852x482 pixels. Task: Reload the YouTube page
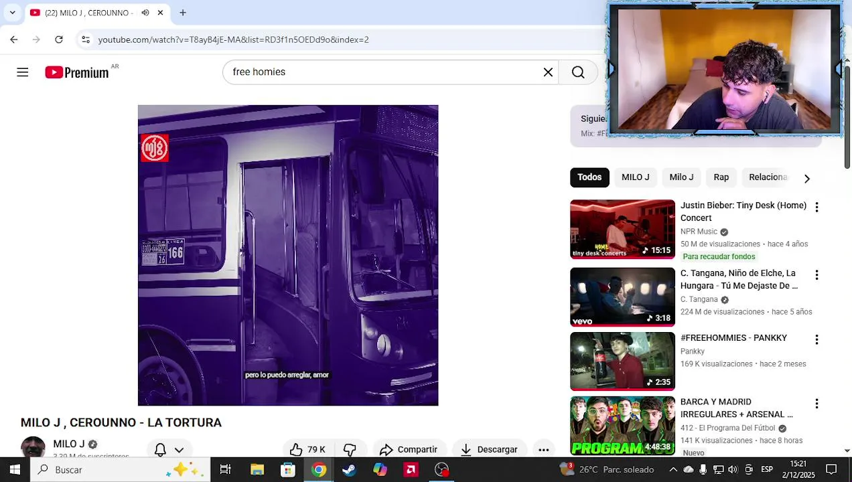click(59, 39)
